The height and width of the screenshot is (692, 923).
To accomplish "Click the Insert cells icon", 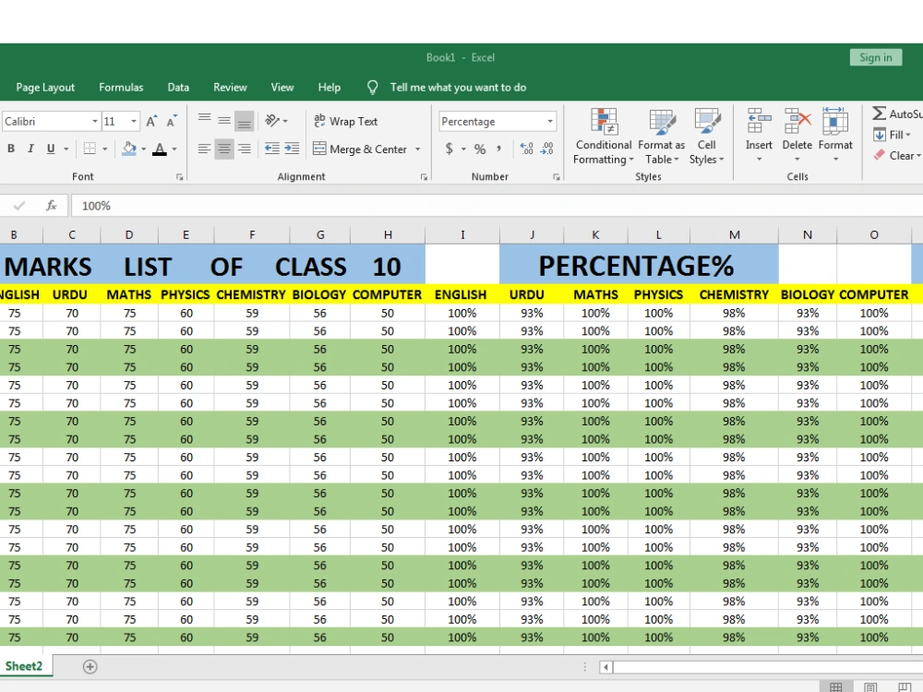I will [759, 121].
